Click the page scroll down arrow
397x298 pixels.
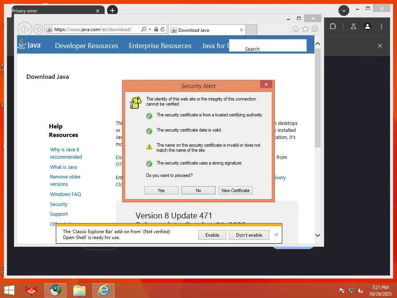click(x=318, y=235)
